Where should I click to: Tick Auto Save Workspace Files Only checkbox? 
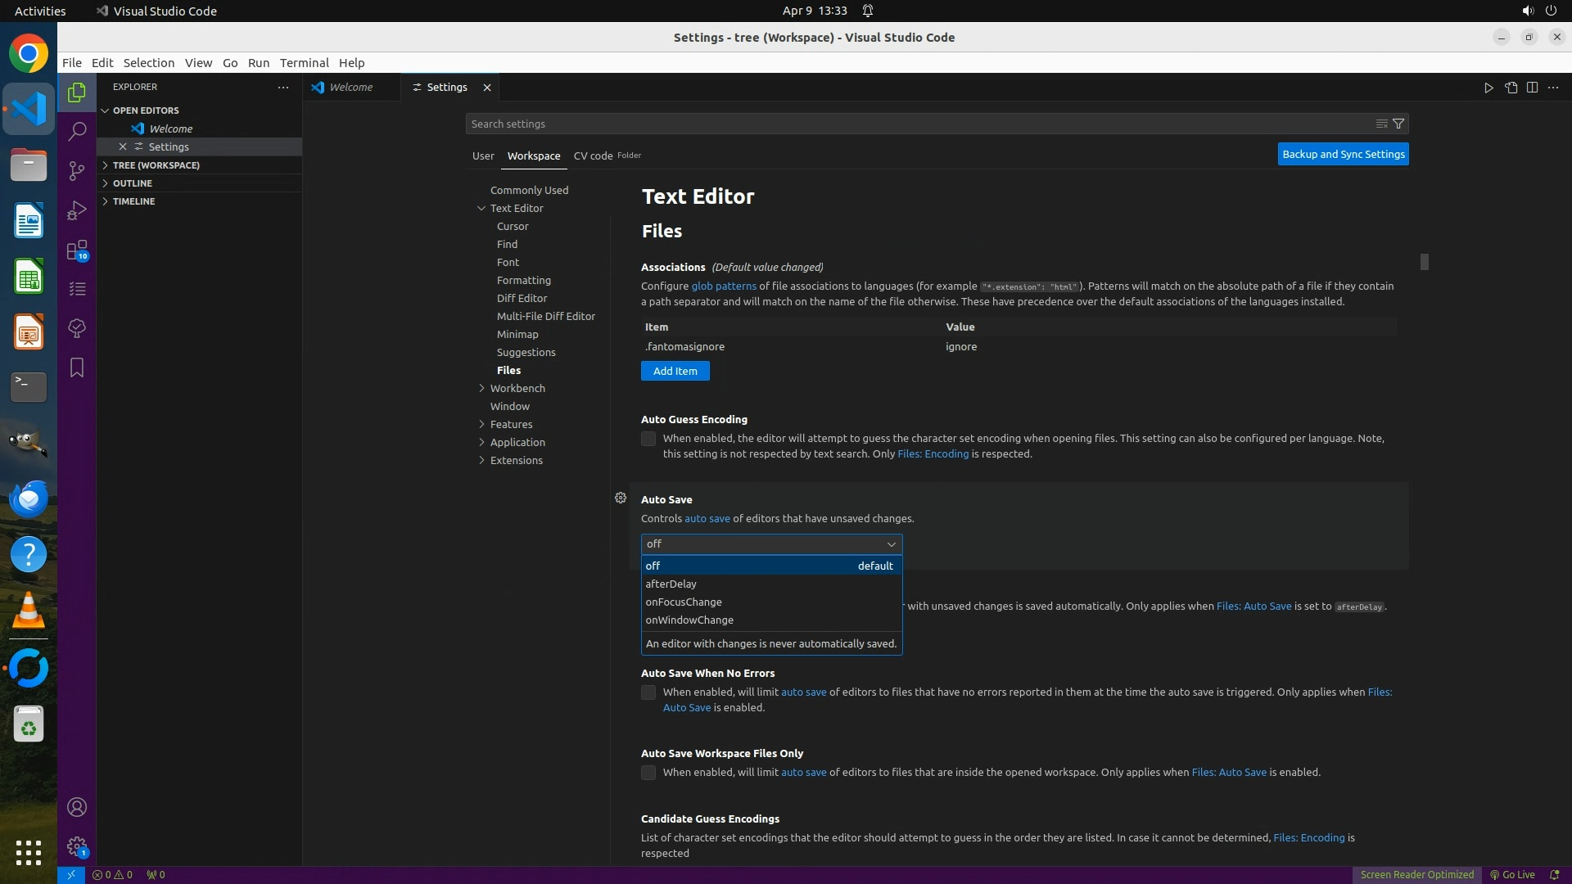648,773
